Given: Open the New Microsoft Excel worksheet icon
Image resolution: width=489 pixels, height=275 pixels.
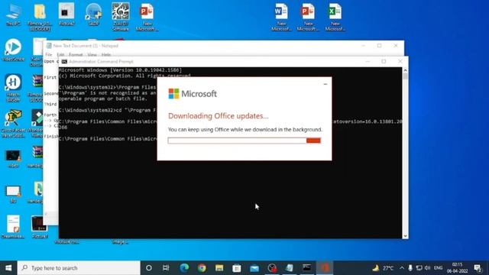Looking at the screenshot, I should [x=335, y=17].
